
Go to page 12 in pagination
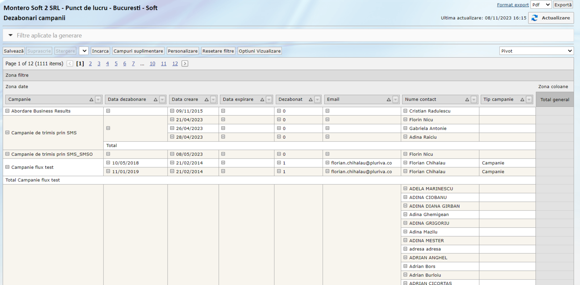(175, 64)
